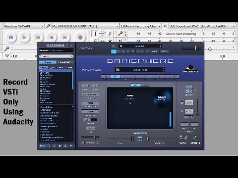Open the Windows WASAPI host dropdown
Viewport: 238px width, 178px height.
coord(24,26)
